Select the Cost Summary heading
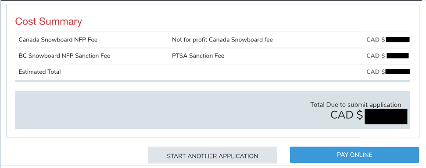This screenshot has height=168, width=426. coord(48,22)
